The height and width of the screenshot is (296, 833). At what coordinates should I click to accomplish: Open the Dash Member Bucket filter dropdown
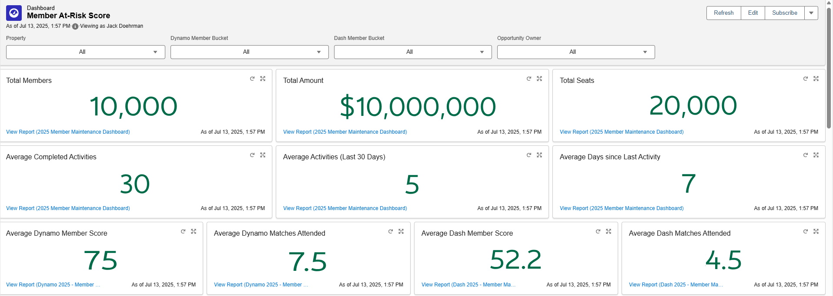[x=413, y=52]
